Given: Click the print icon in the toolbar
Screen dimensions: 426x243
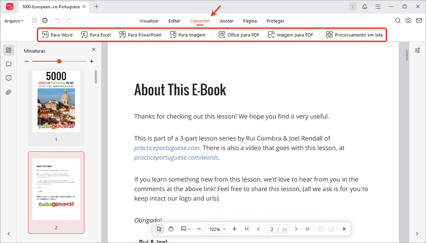Looking at the screenshot, I should pos(45,21).
